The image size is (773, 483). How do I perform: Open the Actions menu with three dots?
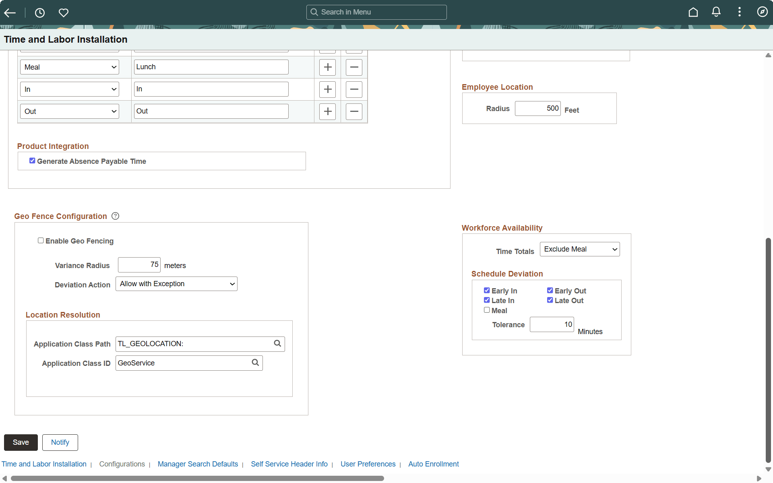point(740,12)
